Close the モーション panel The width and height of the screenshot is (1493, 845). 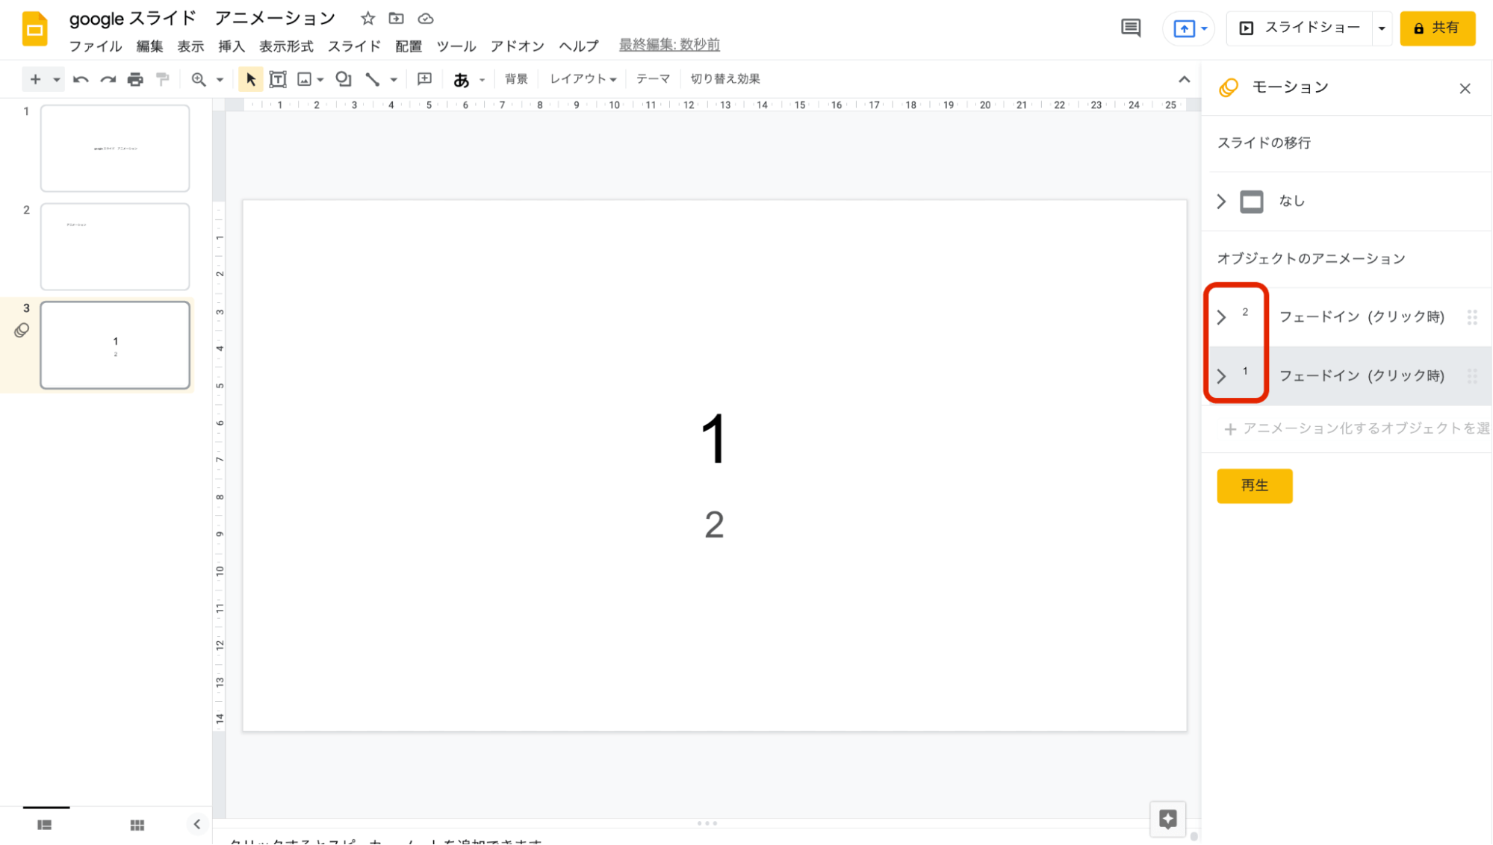pos(1465,89)
